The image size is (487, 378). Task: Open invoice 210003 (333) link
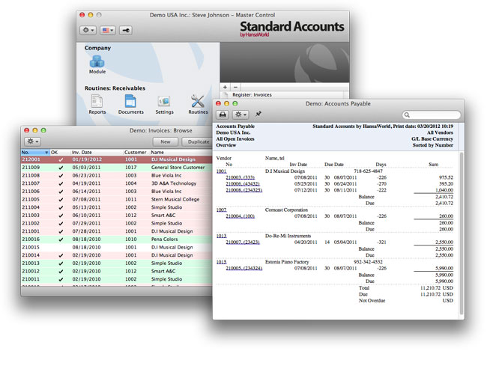coord(240,177)
